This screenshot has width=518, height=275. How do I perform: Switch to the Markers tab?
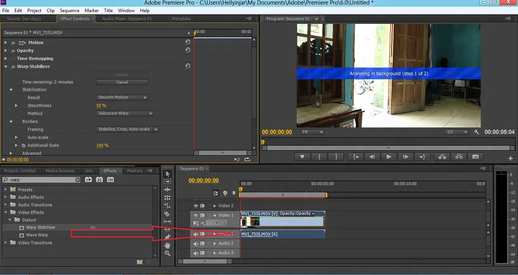[x=135, y=171]
